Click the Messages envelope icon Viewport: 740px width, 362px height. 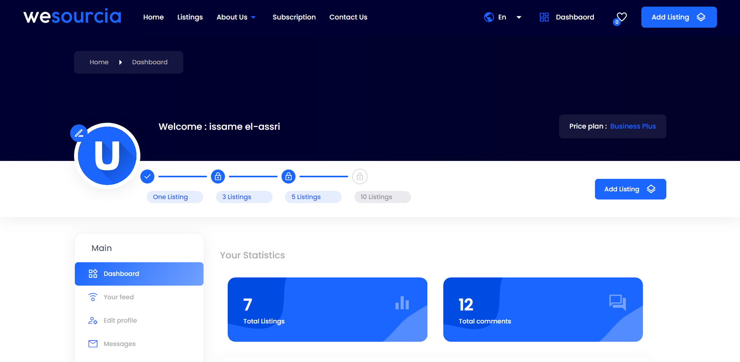(93, 344)
